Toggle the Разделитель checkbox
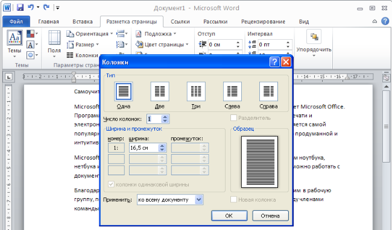This screenshot has width=392, height=230. (233, 118)
